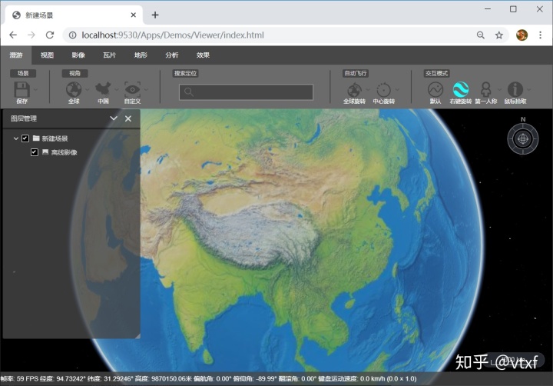Select the 新建场景 label in layer tree
The image size is (553, 386).
point(55,138)
